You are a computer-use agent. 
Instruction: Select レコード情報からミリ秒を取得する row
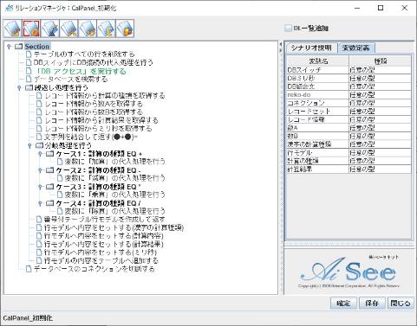point(98,129)
